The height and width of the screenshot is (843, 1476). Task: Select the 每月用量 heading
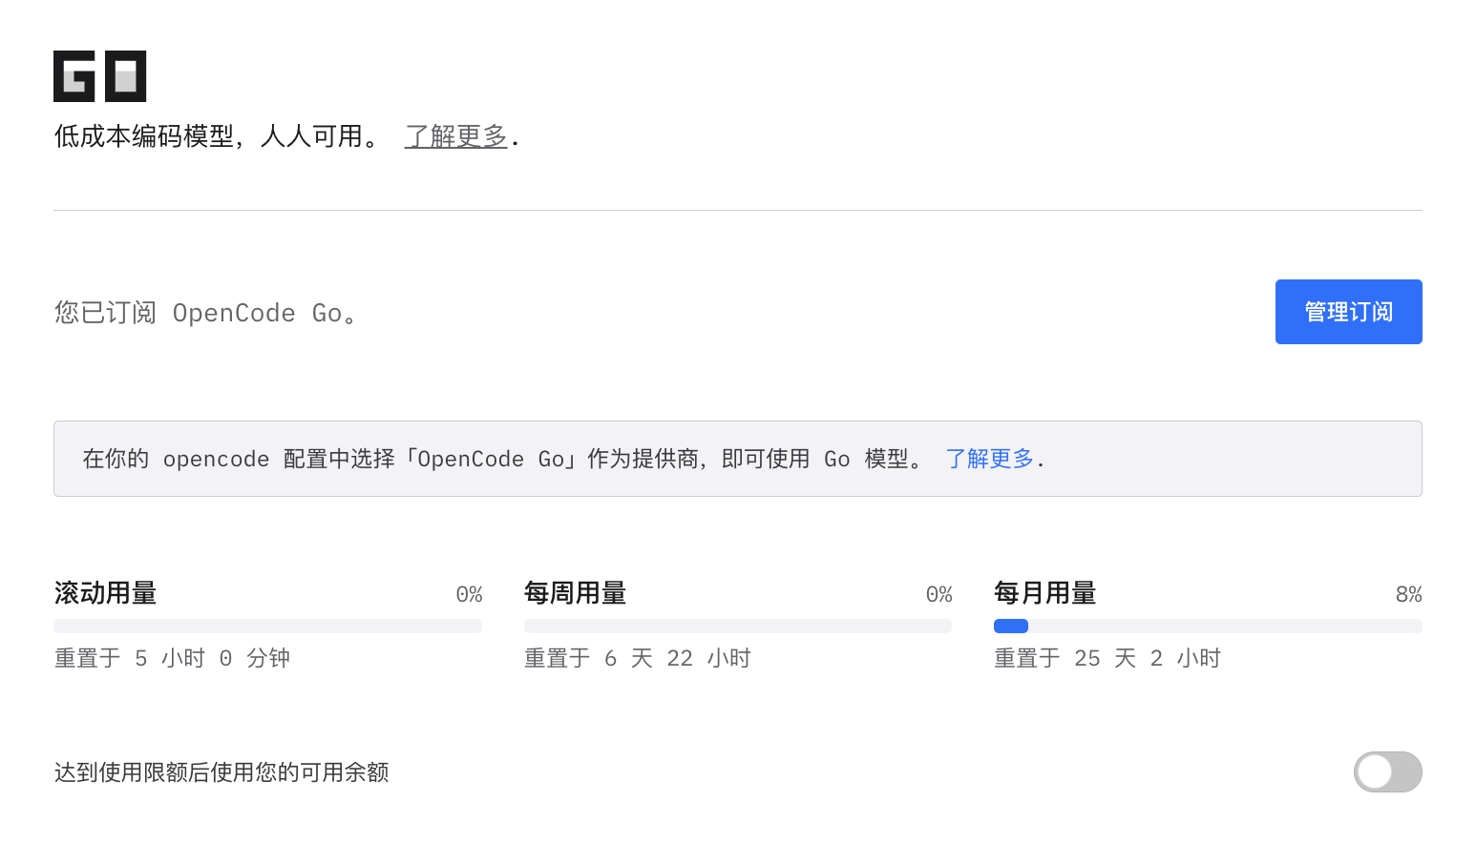coord(1044,593)
